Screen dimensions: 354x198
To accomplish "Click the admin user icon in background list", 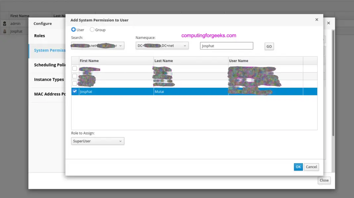I will pyautogui.click(x=4, y=23).
